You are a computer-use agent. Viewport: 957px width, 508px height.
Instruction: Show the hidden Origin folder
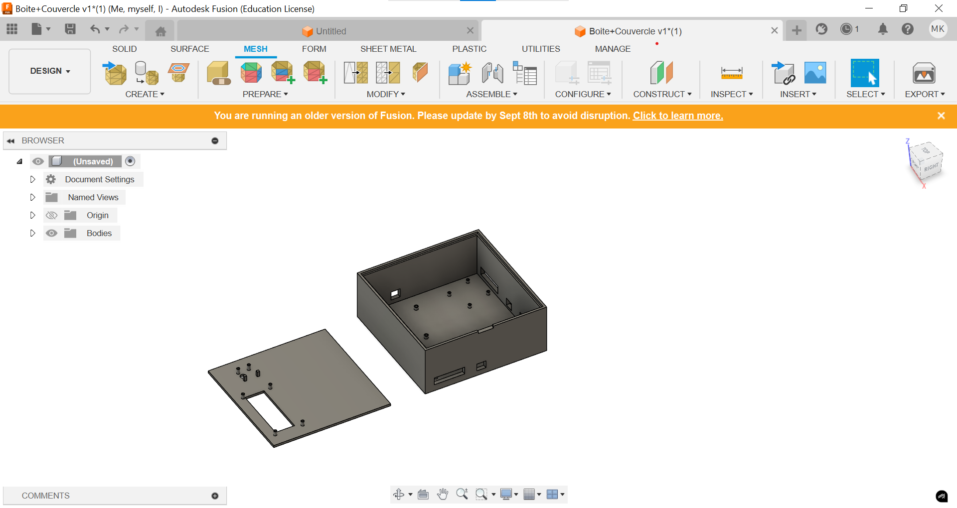tap(51, 215)
